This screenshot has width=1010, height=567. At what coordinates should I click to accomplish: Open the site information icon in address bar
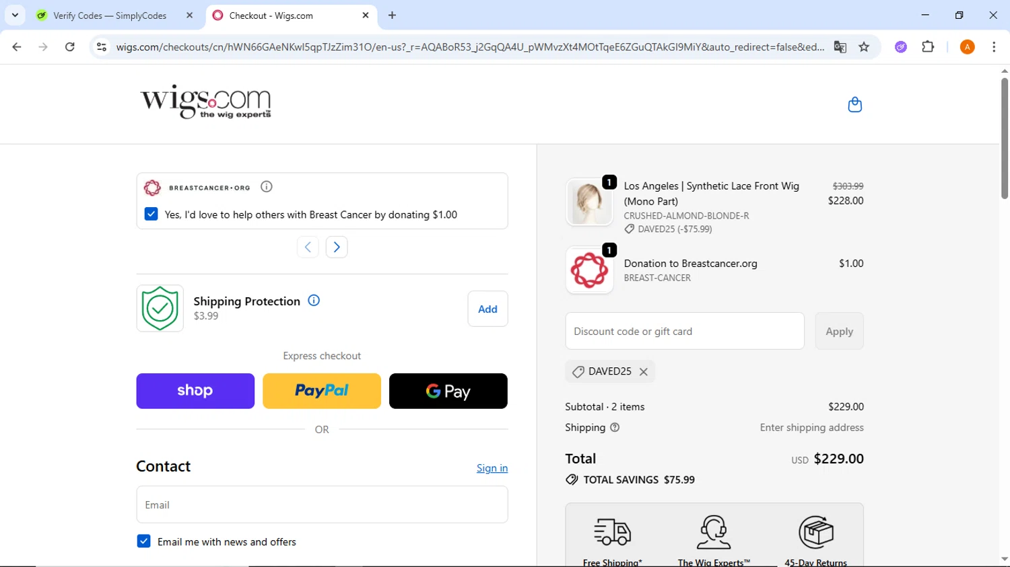click(102, 47)
